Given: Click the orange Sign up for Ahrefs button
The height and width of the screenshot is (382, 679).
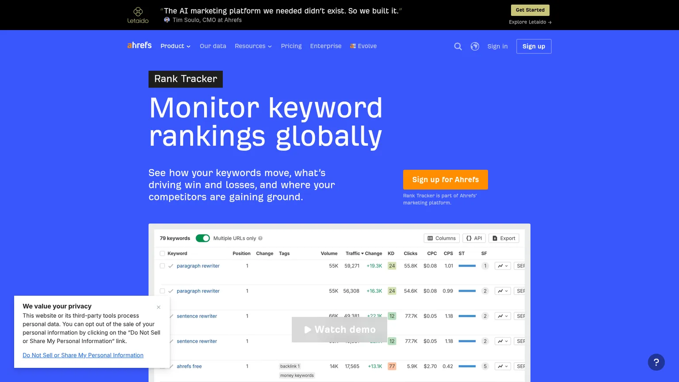Looking at the screenshot, I should pos(446,180).
